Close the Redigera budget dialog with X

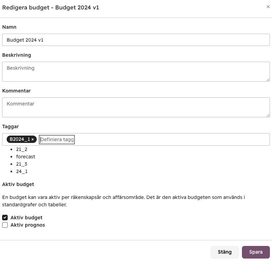pyautogui.click(x=268, y=7)
